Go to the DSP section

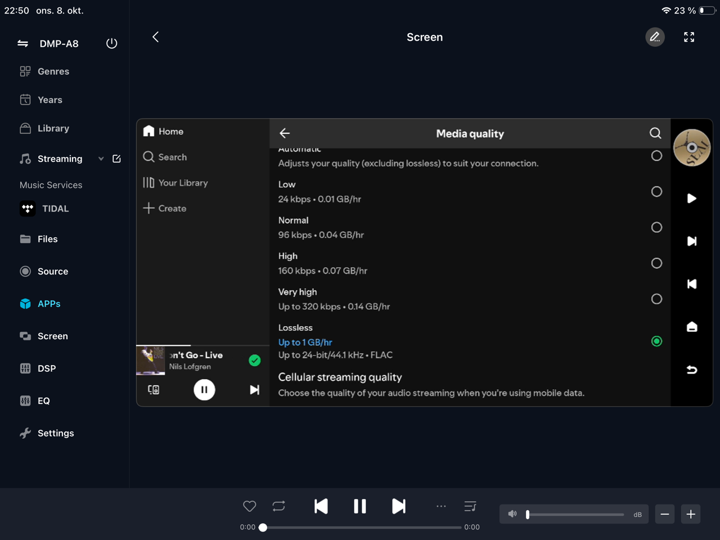click(46, 368)
